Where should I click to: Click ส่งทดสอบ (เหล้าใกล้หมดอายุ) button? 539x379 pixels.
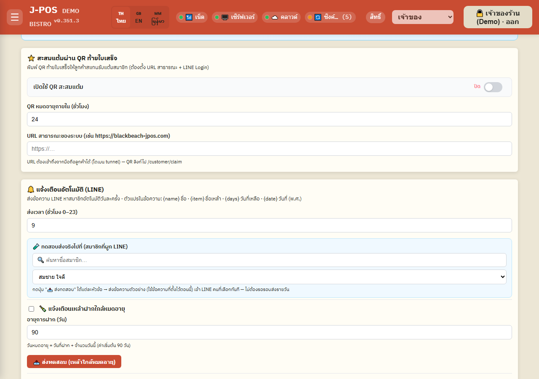[x=74, y=362]
